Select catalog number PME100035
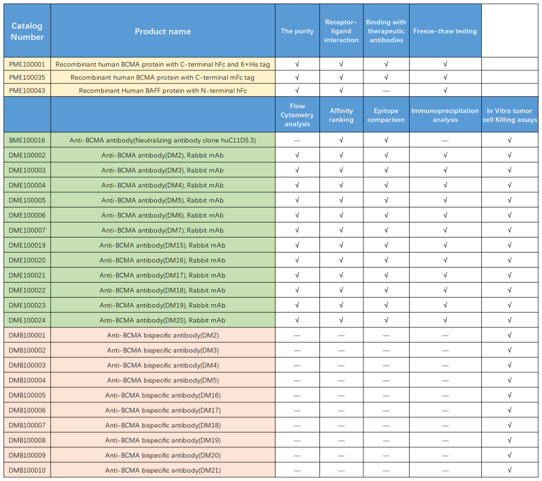 click(27, 78)
